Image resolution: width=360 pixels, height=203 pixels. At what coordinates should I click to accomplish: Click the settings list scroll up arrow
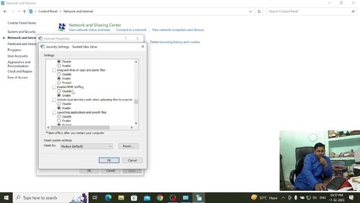[136, 61]
